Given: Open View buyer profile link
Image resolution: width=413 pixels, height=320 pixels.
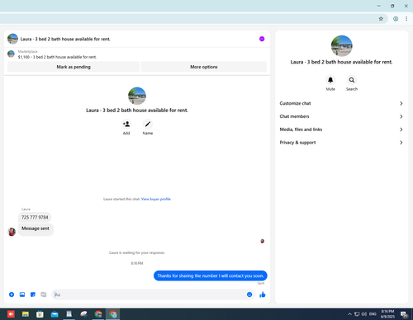Looking at the screenshot, I should (x=156, y=199).
